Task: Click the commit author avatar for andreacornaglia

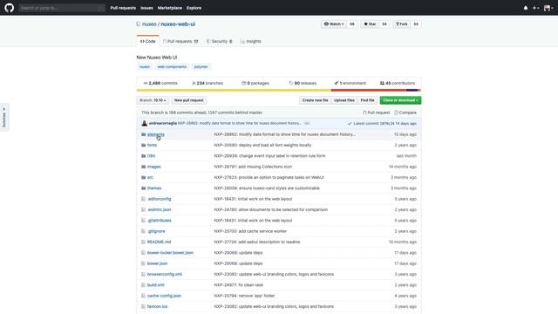Action: pyautogui.click(x=144, y=123)
